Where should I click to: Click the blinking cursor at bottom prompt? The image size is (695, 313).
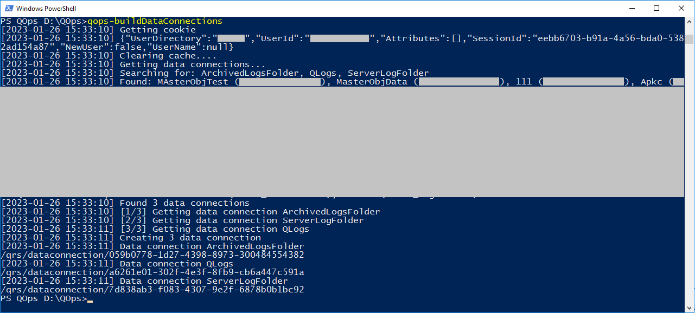pyautogui.click(x=90, y=301)
